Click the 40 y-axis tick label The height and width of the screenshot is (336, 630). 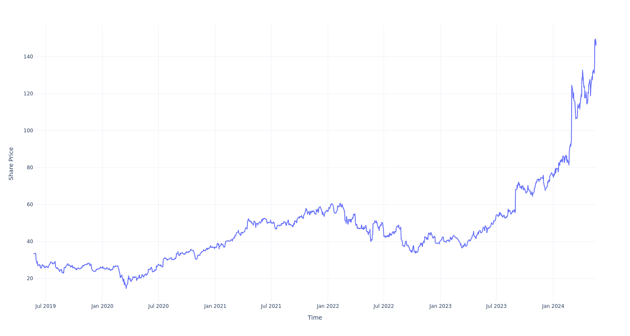click(30, 241)
